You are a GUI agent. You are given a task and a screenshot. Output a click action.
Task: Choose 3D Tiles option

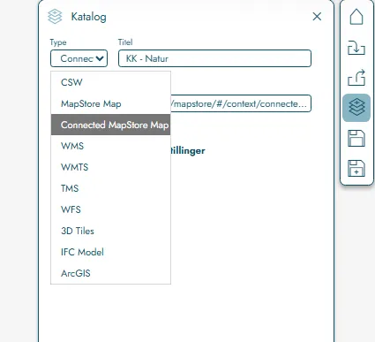tap(110, 231)
